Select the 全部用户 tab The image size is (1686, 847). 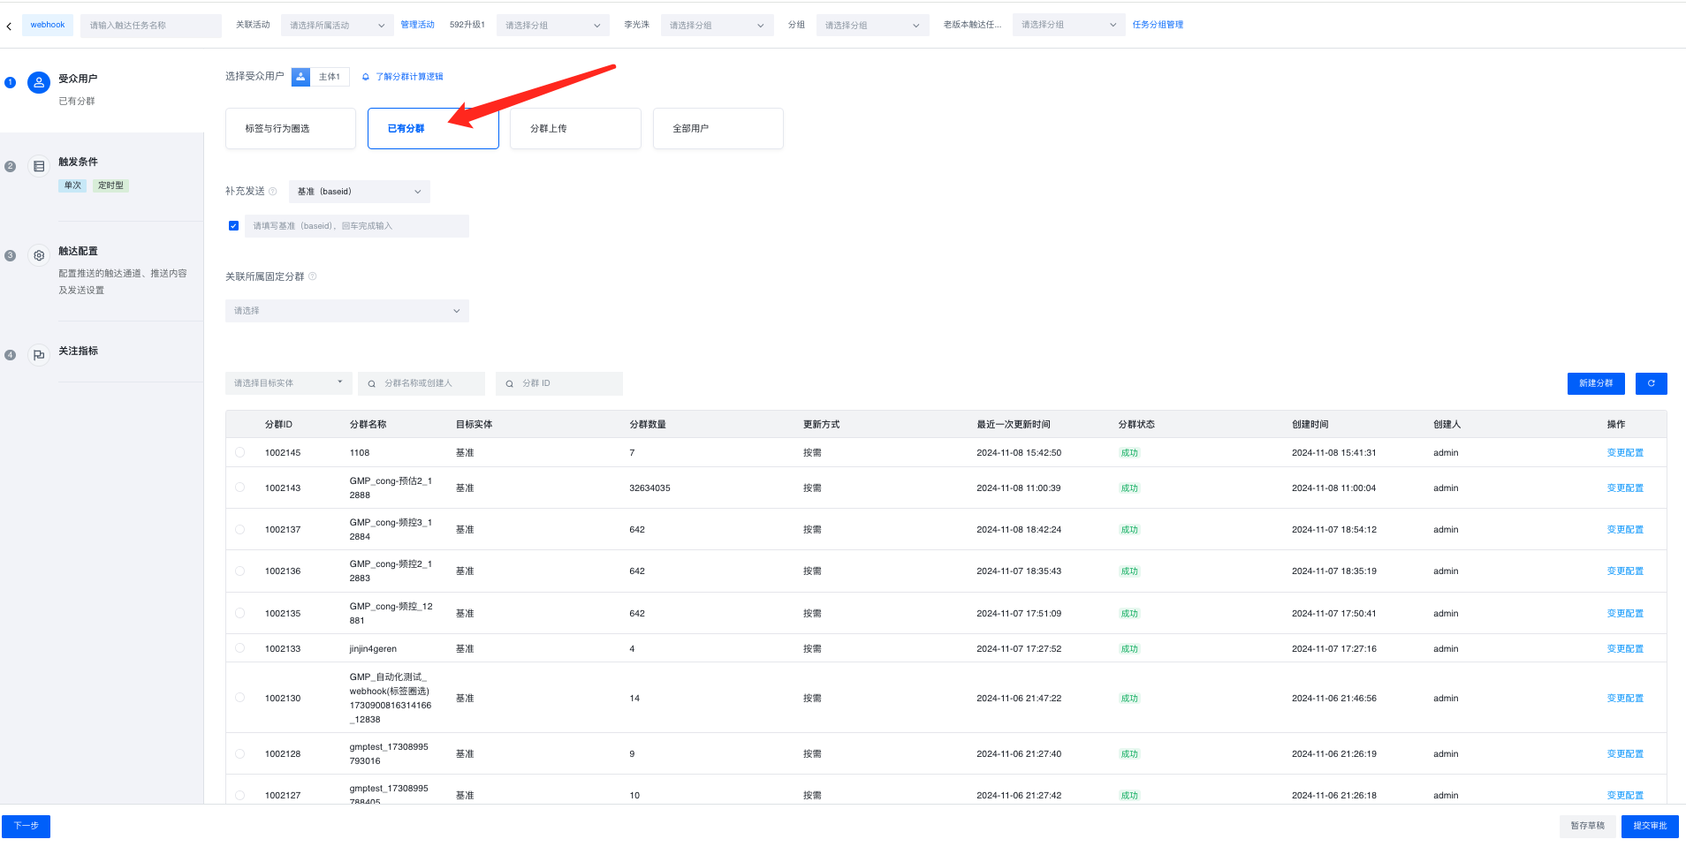[x=718, y=129]
